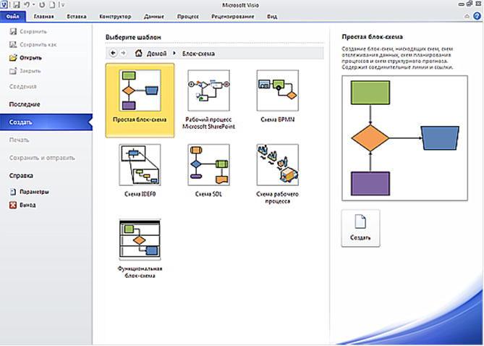The width and height of the screenshot is (484, 346).
Task: Click the forward arrow in template navigation
Action: (x=123, y=53)
